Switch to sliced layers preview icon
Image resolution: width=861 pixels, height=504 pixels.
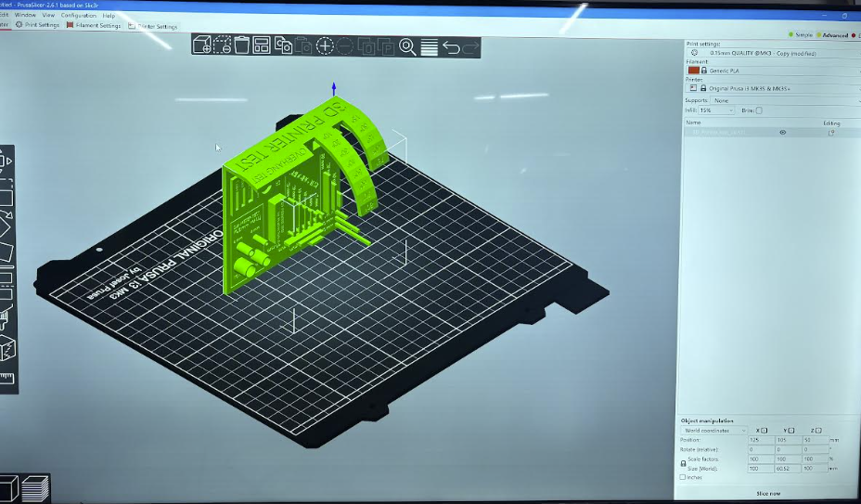35,488
